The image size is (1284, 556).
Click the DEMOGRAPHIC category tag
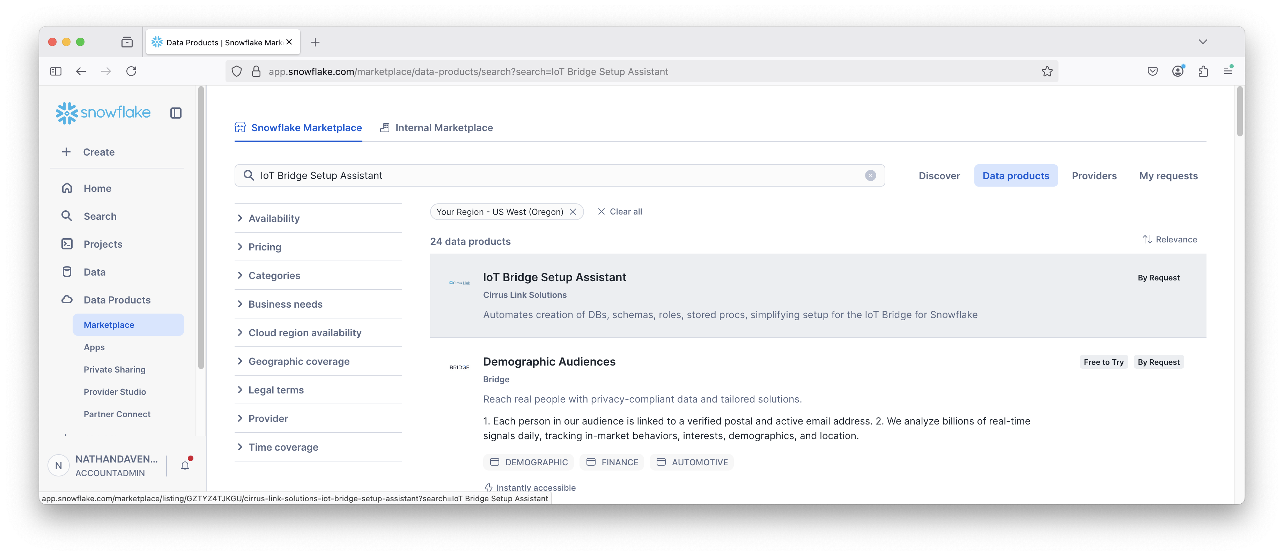(x=528, y=462)
